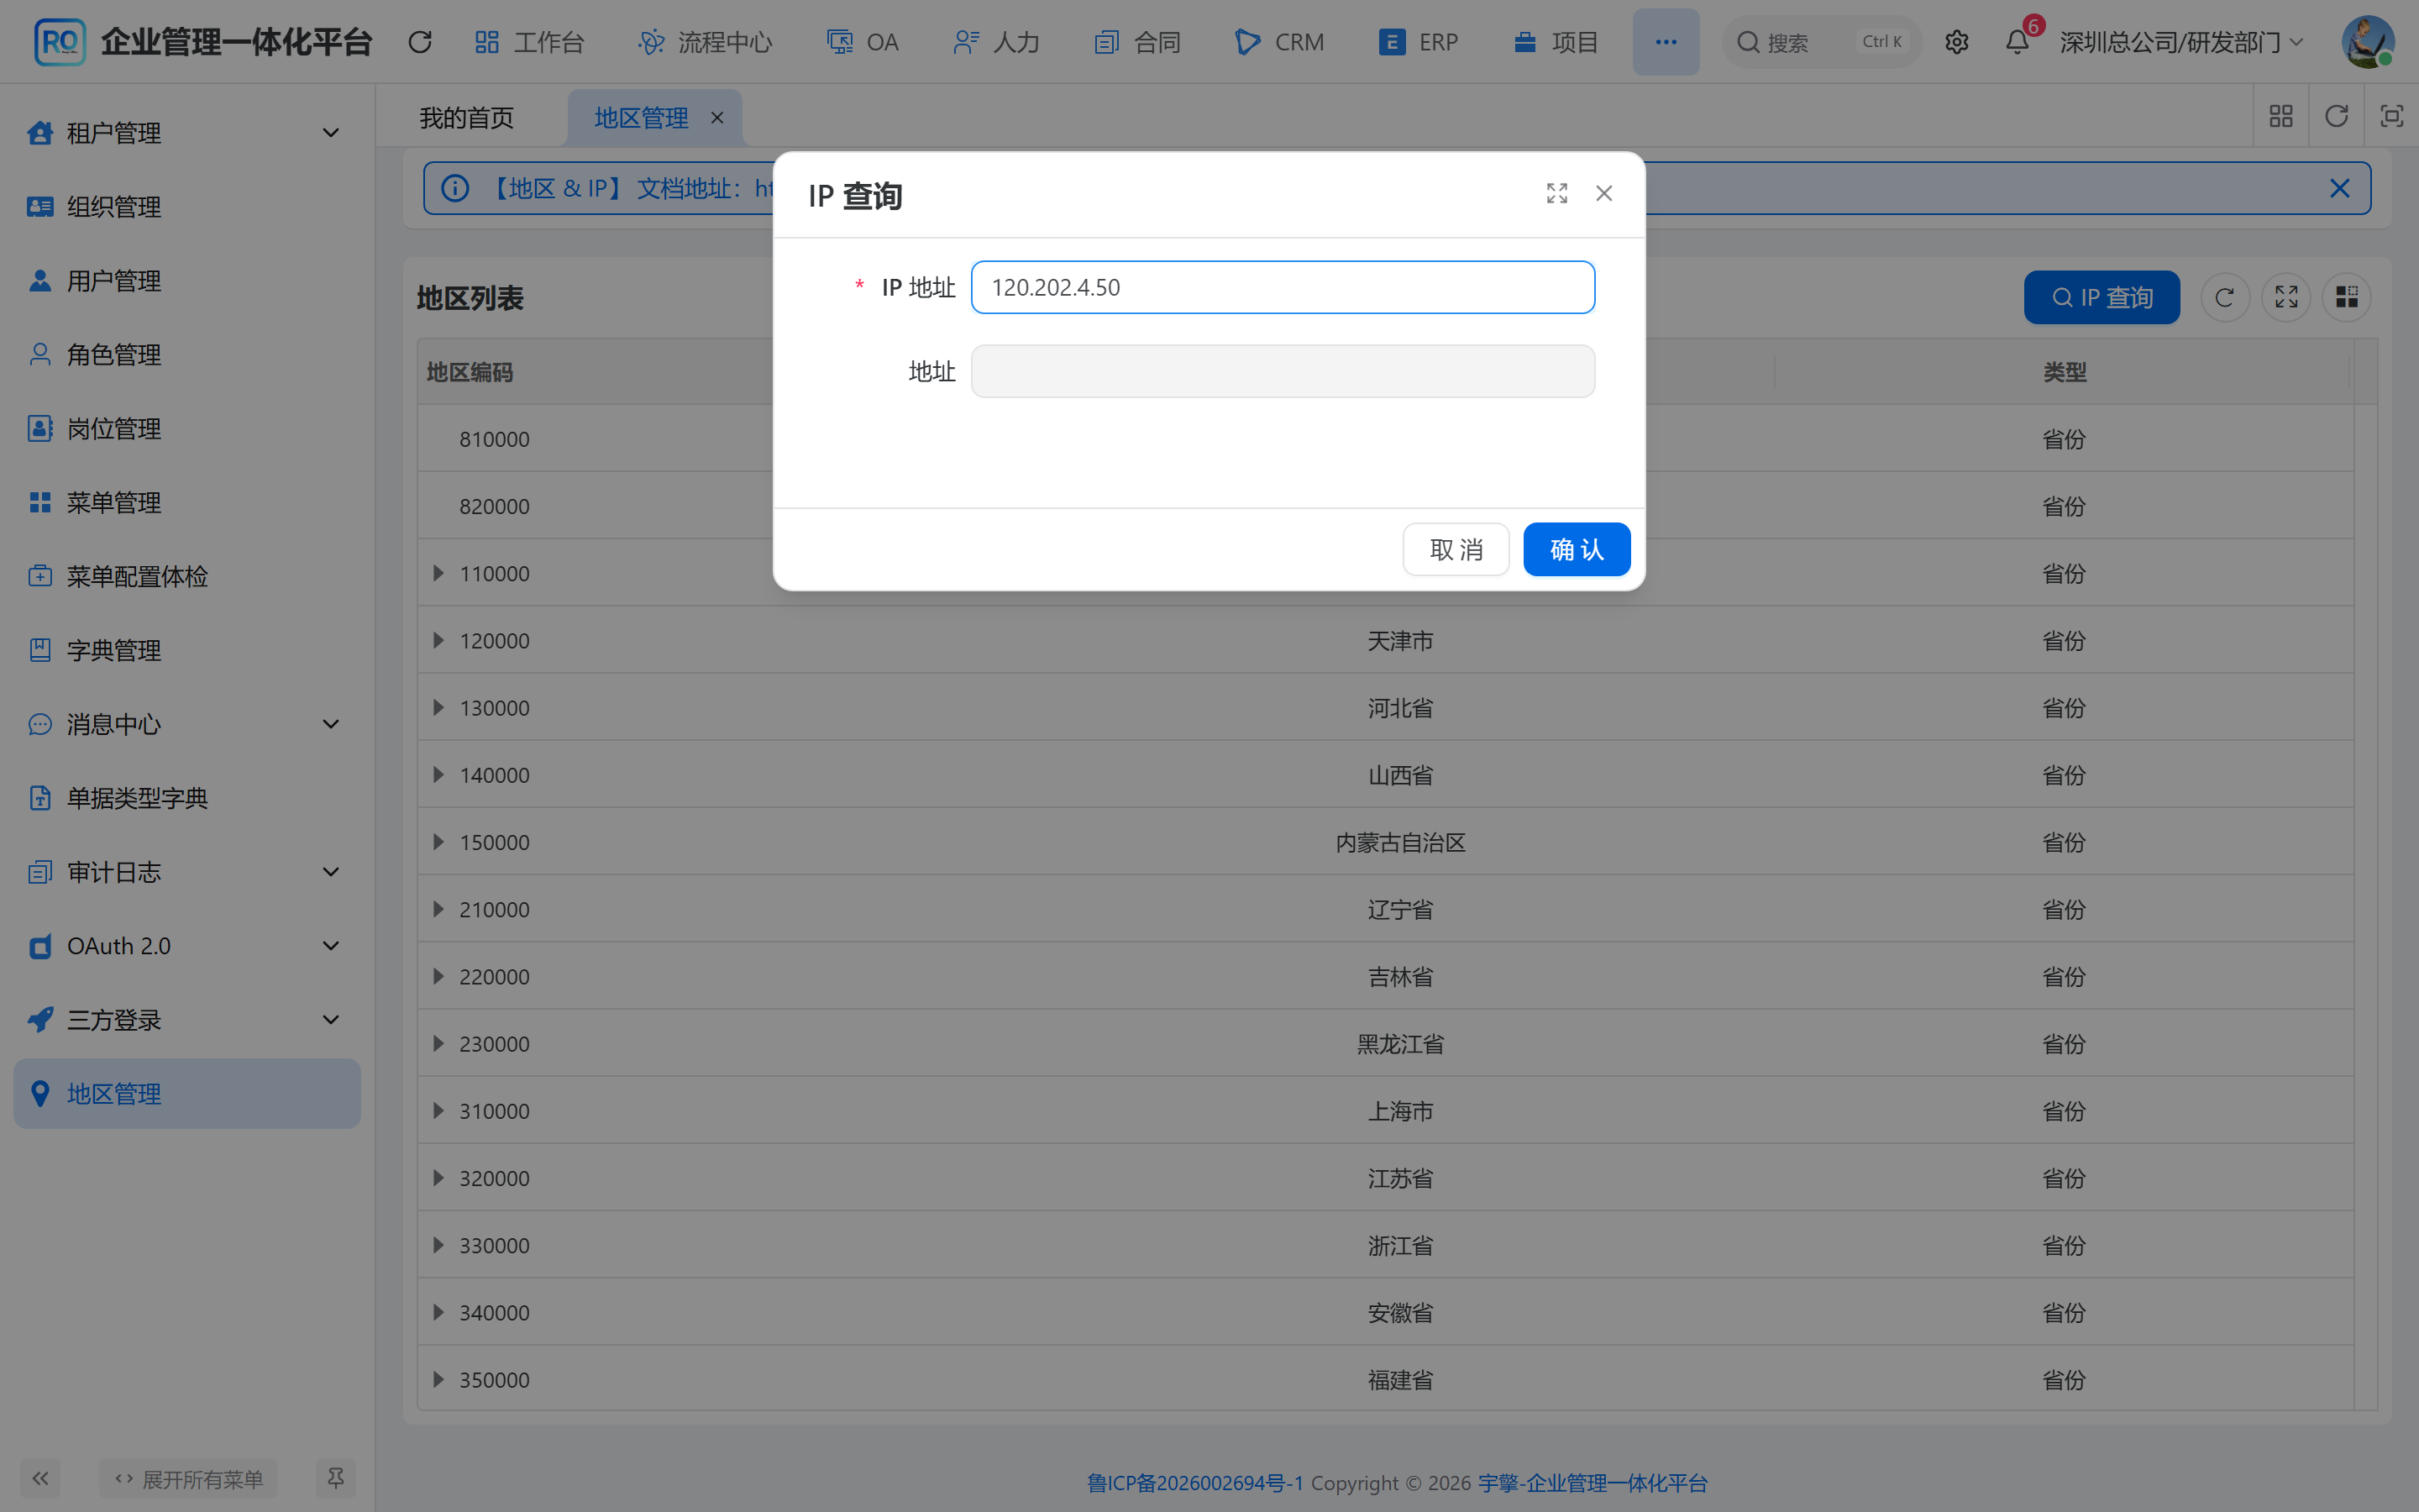The height and width of the screenshot is (1512, 2419).
Task: Click the top search box
Action: 1821,42
